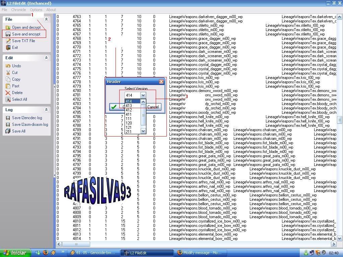The height and width of the screenshot is (257, 343).
Task: Click the L2 FileEdit title bar icon
Action: pos(3,3)
